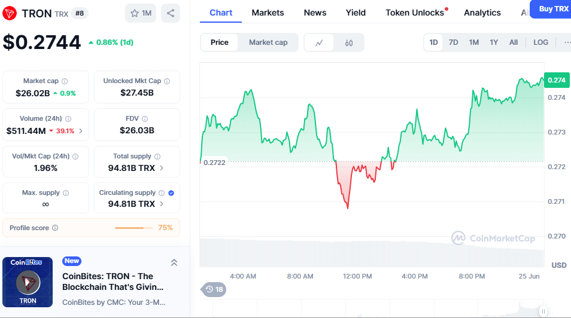Click Max. supply info icon
This screenshot has width=571, height=318.
(66, 193)
